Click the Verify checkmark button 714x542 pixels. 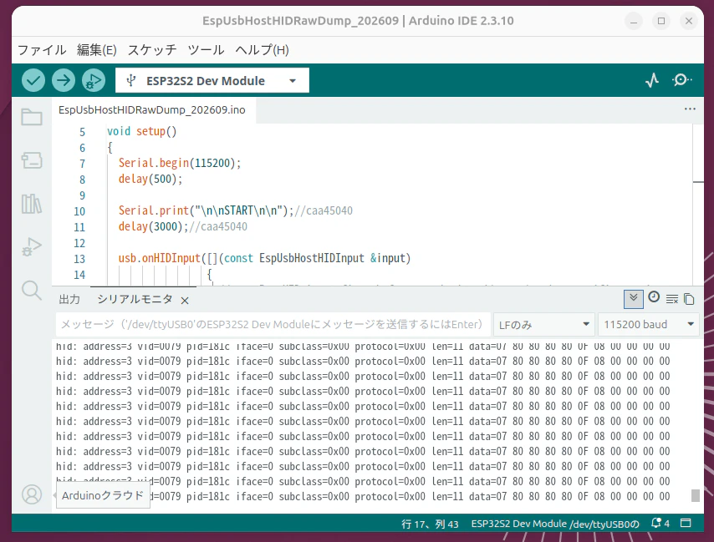tap(33, 80)
